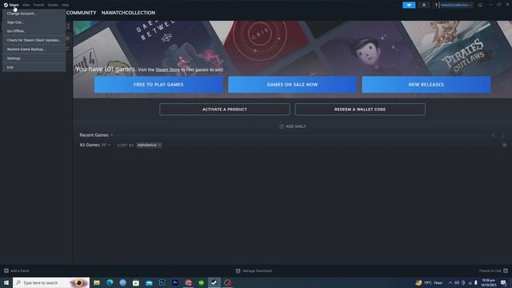Click the Add a Game plus icon
Screen dimensions: 512x288
tap(6, 270)
